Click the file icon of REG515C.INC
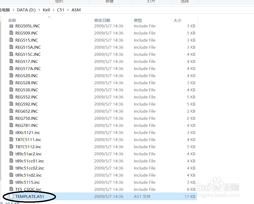Screen dimensions: 254x204 pos(11,54)
